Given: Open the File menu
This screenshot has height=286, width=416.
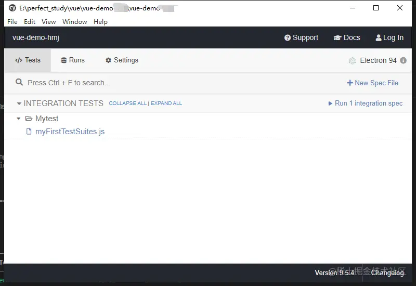Looking at the screenshot, I should (12, 21).
